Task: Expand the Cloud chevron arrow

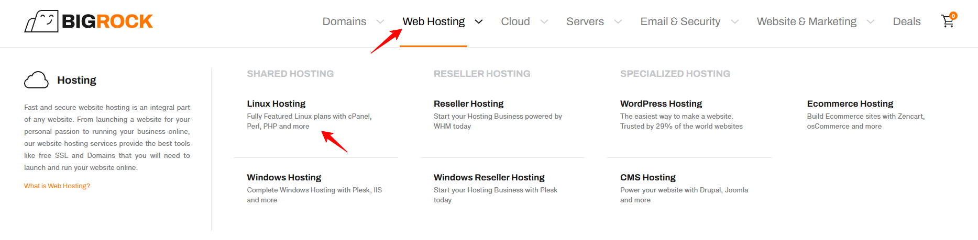Action: pos(544,22)
